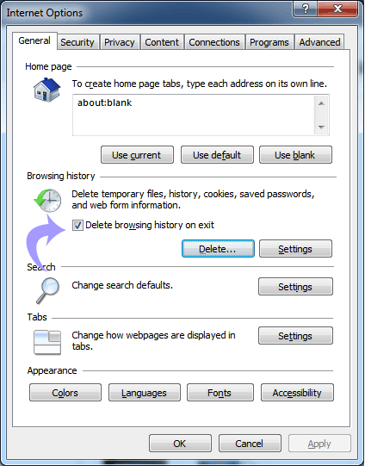Screen dimensions: 365x466
Task: Select the Connections tab
Action: click(x=214, y=42)
